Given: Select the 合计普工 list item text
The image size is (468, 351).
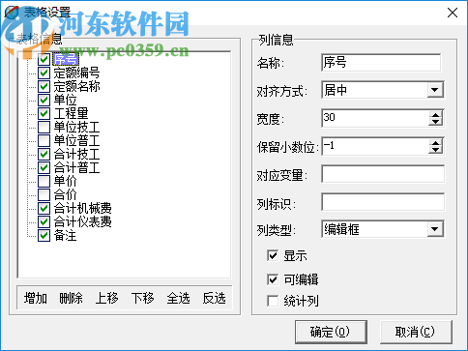Looking at the screenshot, I should [x=76, y=167].
